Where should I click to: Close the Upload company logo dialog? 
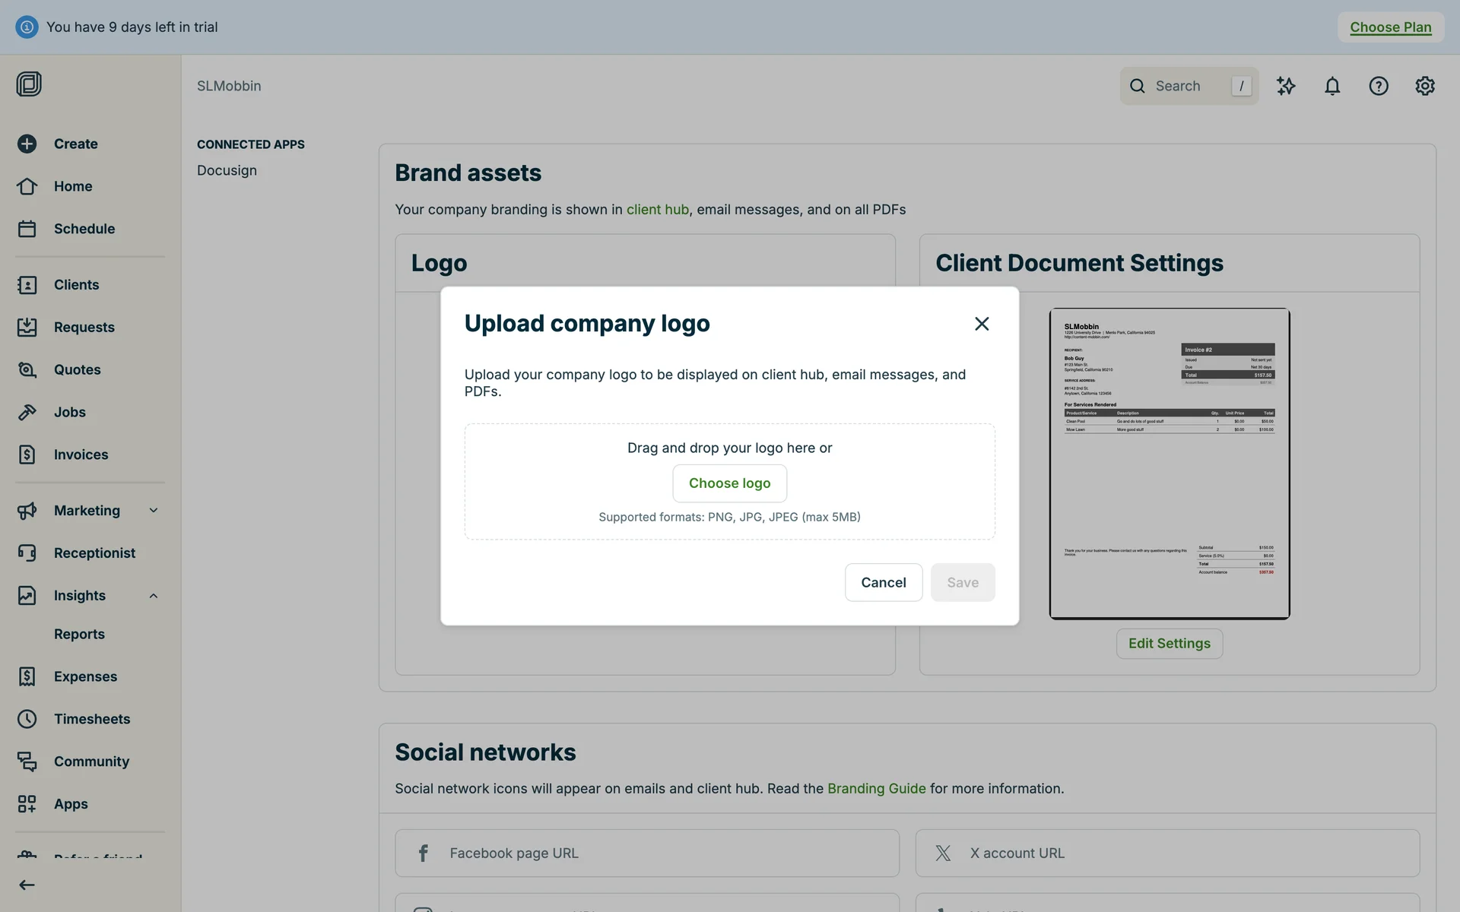981,324
